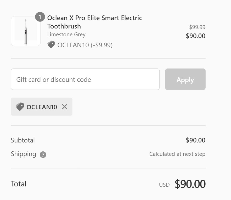This screenshot has width=231, height=200.
Task: Remove the OCLEAN10 discount code
Action: (64, 107)
